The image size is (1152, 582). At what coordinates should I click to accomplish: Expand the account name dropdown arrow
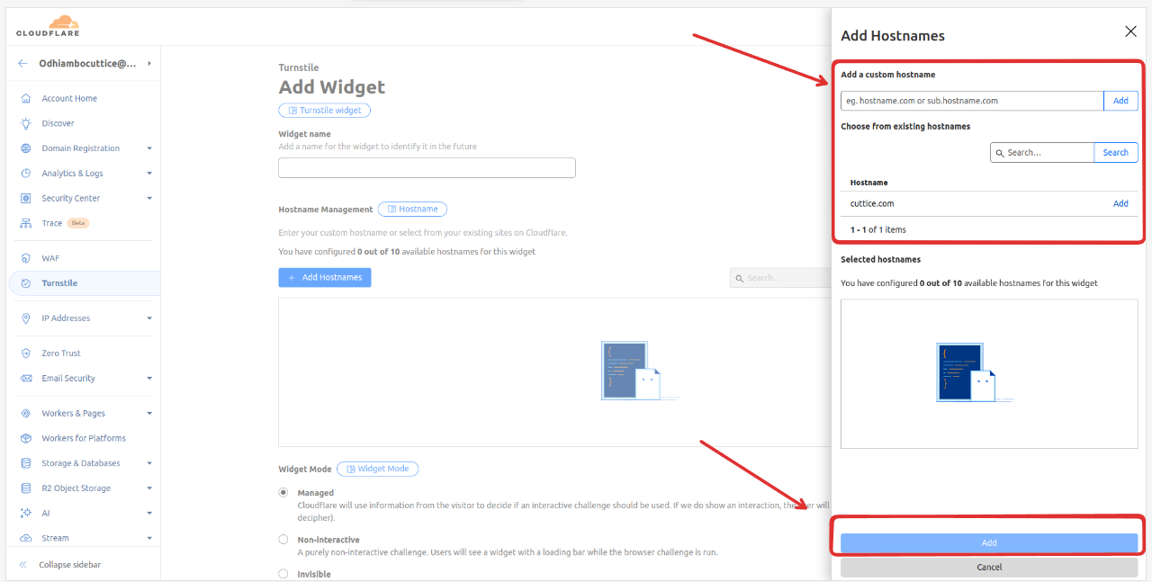[x=148, y=64]
